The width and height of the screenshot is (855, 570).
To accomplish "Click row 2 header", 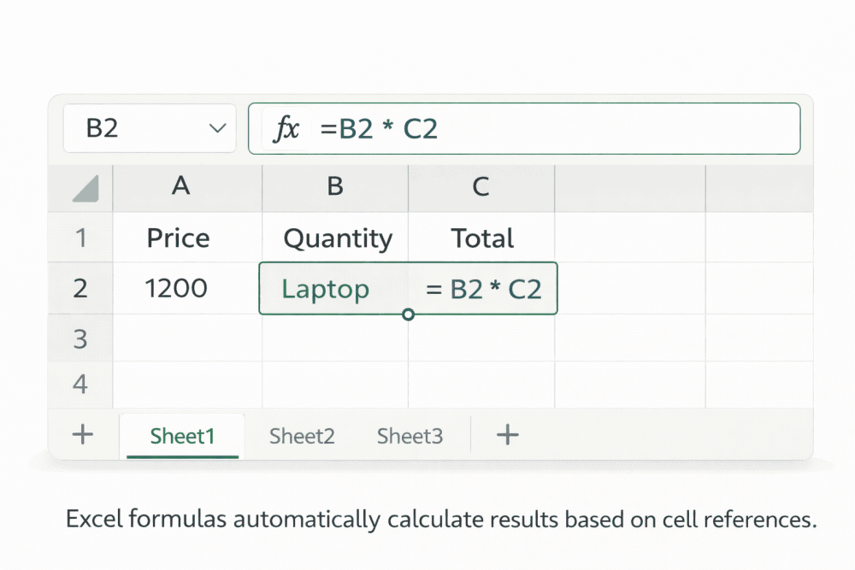I will tap(80, 288).
